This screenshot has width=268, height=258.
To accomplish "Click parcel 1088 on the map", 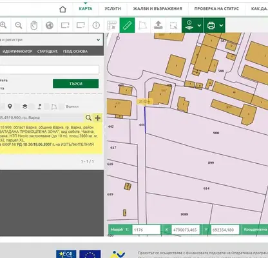I will coord(184,214).
